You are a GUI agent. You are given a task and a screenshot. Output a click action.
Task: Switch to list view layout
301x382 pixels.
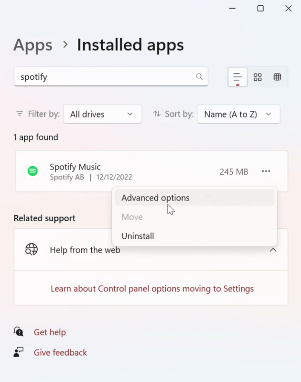[x=237, y=77]
